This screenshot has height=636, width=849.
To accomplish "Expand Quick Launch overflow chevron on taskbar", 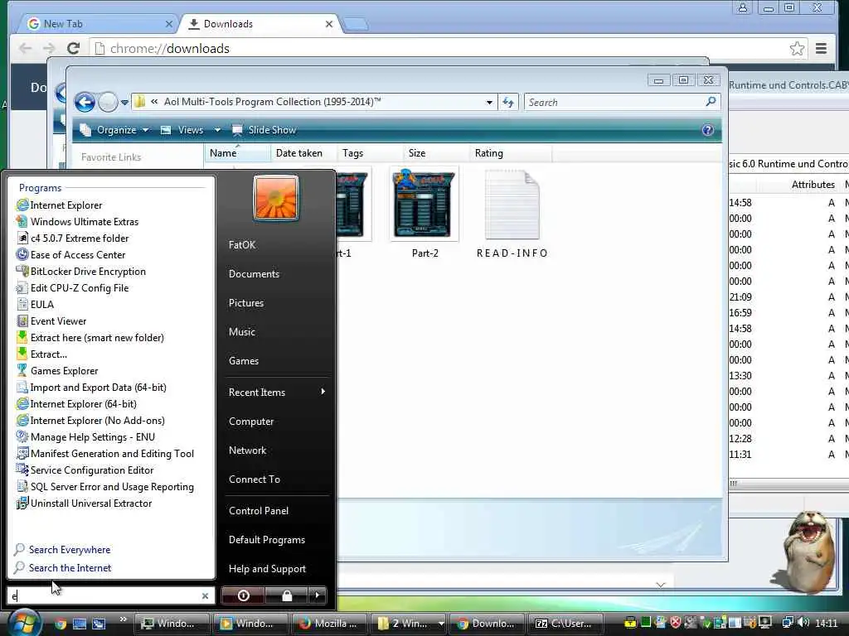I will click(123, 619).
